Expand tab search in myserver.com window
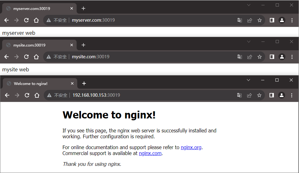The image size is (299, 173). [249, 5]
